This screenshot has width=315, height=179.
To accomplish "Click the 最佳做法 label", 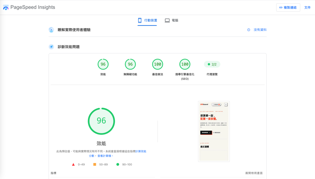I will tap(157, 74).
